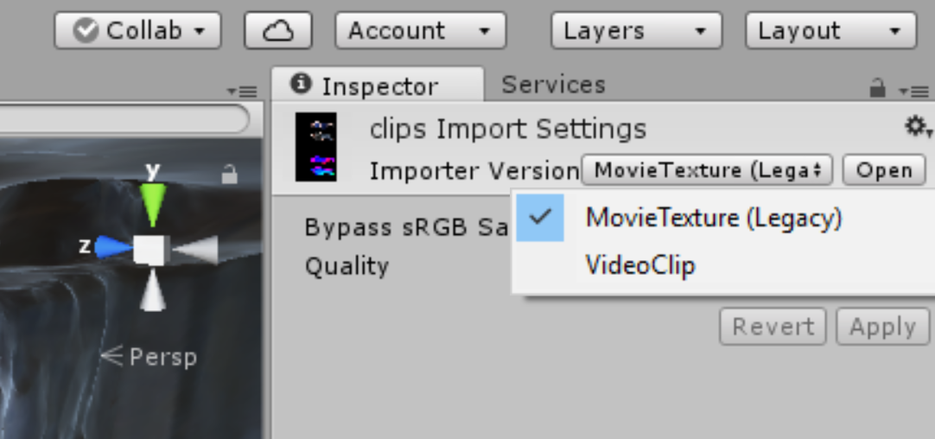Click the cloud services icon button
The height and width of the screenshot is (439, 935).
pyautogui.click(x=277, y=31)
